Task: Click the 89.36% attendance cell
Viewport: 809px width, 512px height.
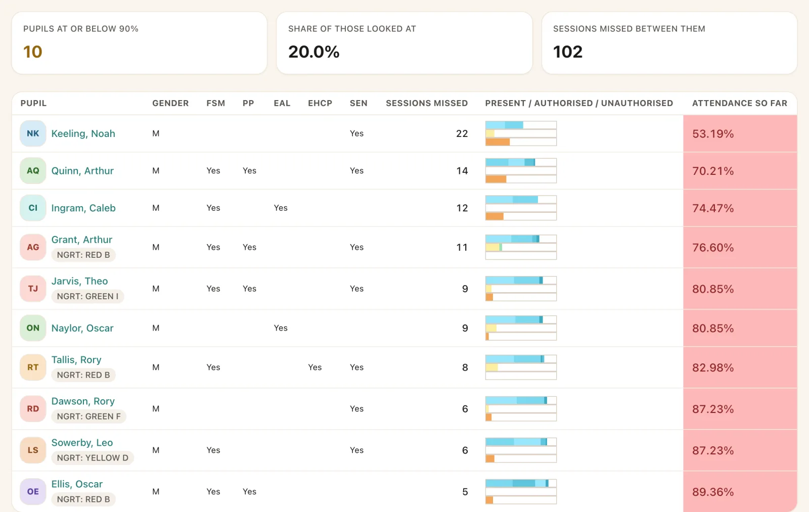Action: coord(740,492)
